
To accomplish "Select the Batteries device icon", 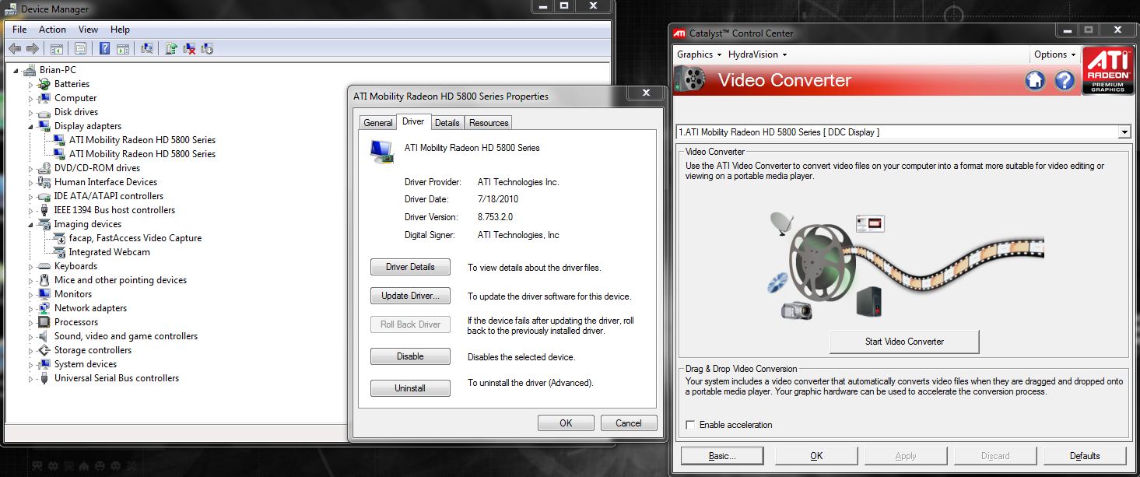I will pos(44,84).
